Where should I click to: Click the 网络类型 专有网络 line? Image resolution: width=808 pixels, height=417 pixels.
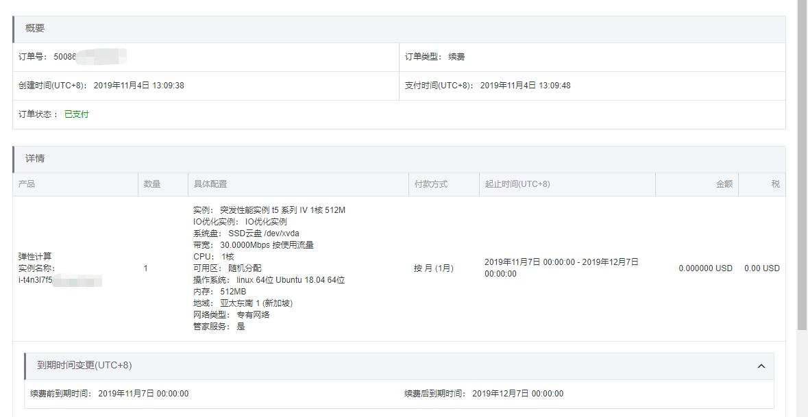[232, 314]
